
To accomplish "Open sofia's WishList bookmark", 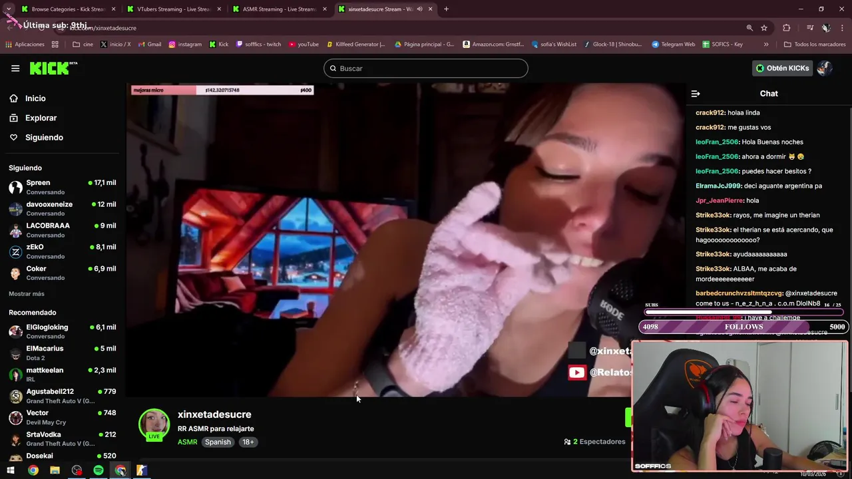I will click(x=554, y=45).
